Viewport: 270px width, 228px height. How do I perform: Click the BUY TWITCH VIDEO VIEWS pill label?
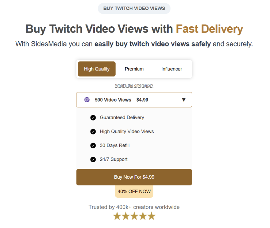coord(134,8)
